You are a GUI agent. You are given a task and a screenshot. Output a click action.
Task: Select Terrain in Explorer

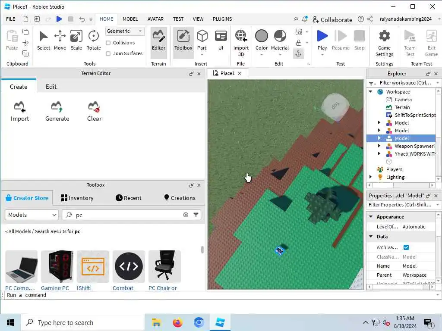click(402, 107)
